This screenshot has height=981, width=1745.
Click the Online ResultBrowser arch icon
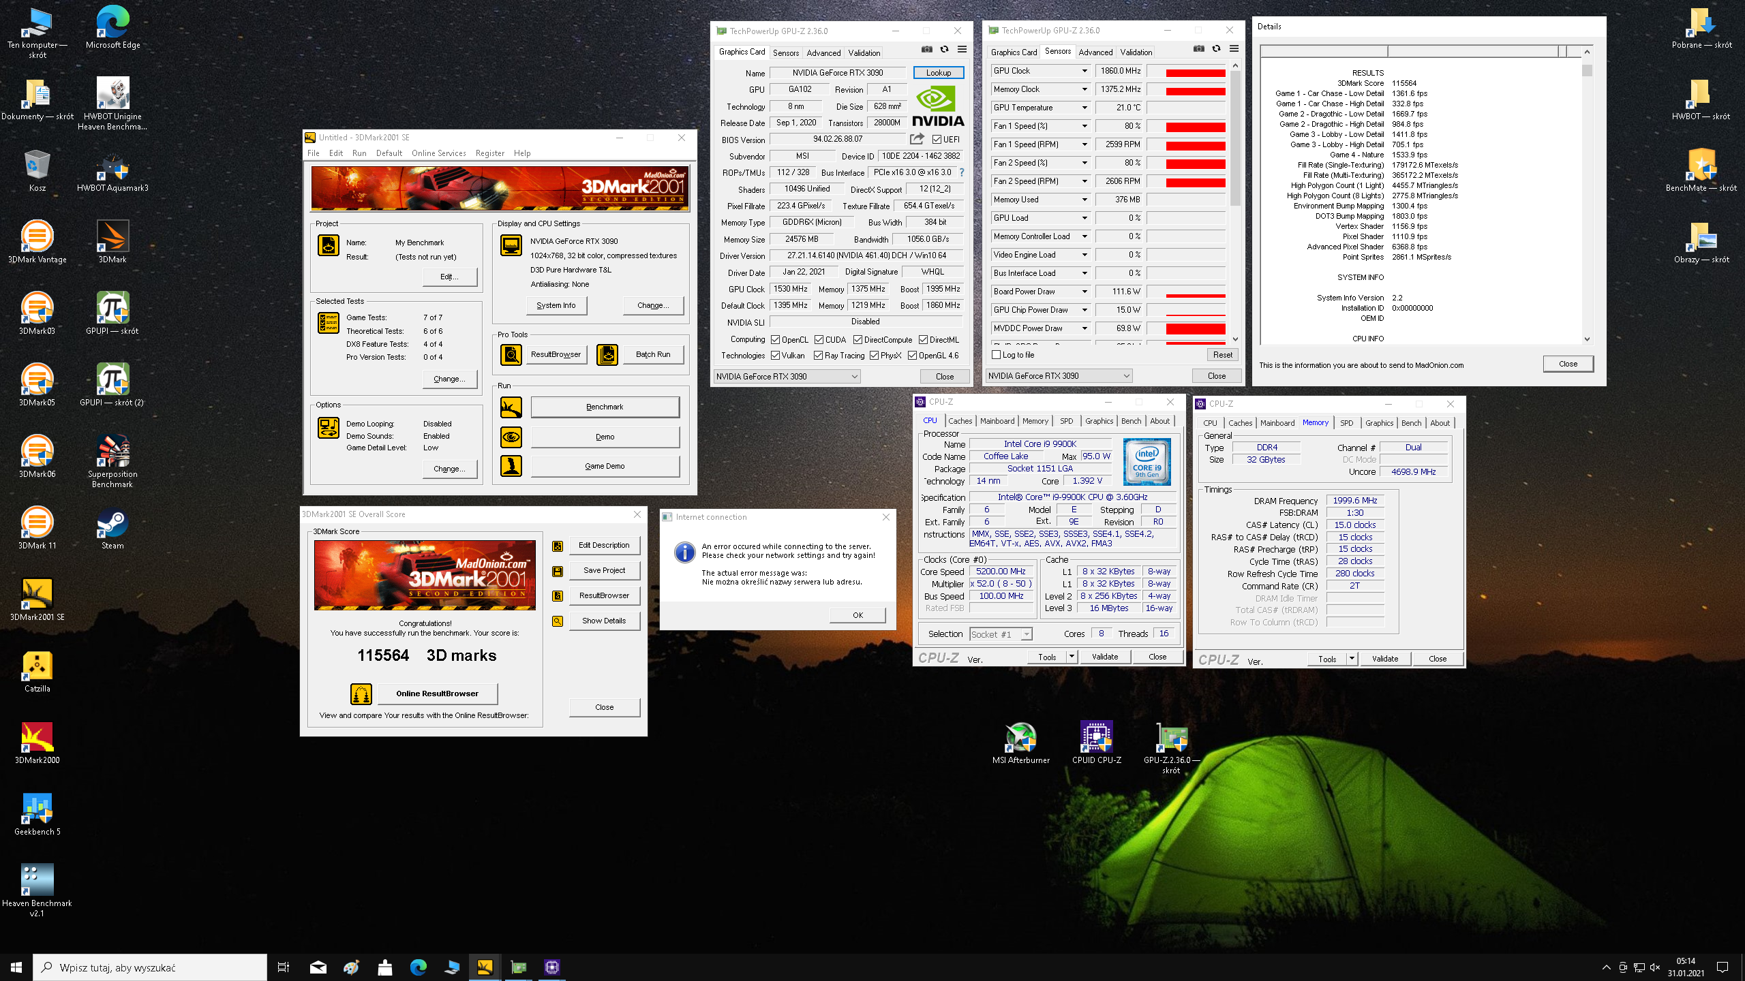pos(361,694)
